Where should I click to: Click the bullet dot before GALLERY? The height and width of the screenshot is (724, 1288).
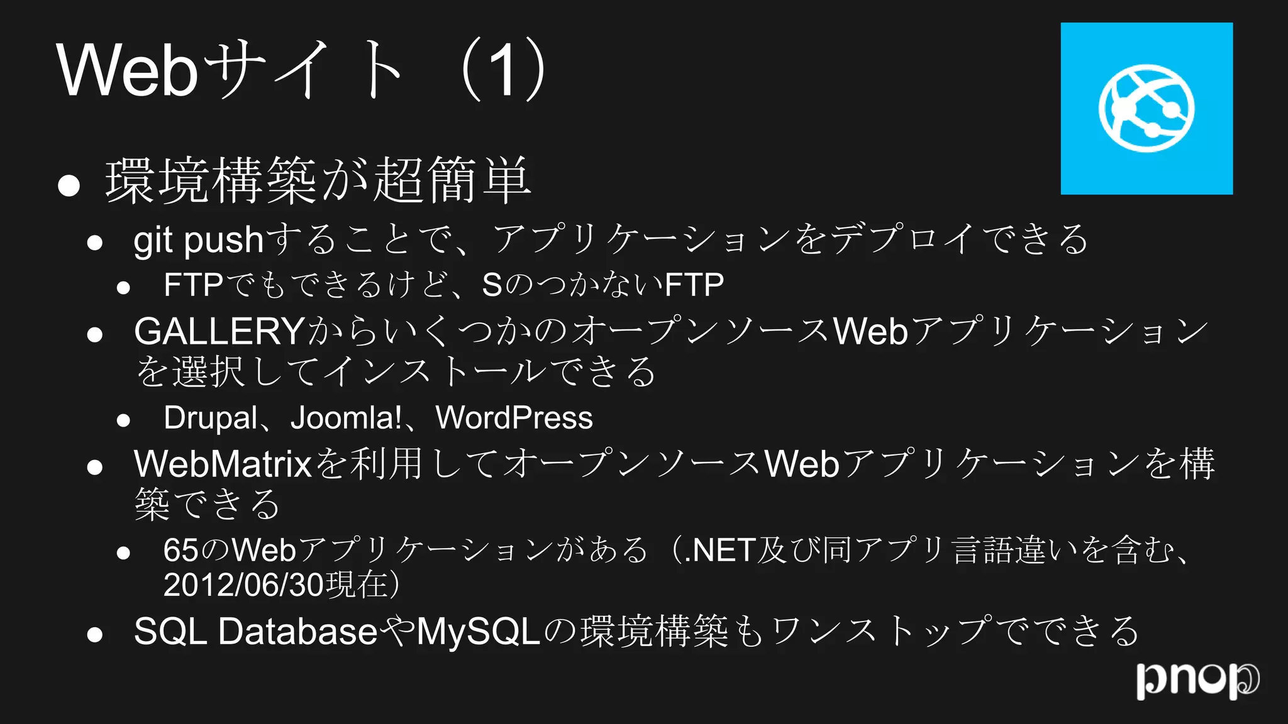[95, 334]
